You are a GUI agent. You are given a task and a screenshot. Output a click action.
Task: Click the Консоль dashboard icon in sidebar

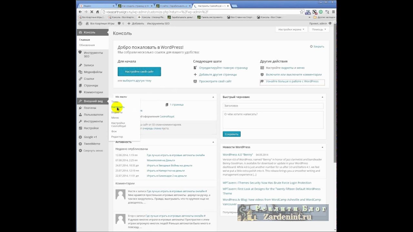click(x=80, y=32)
